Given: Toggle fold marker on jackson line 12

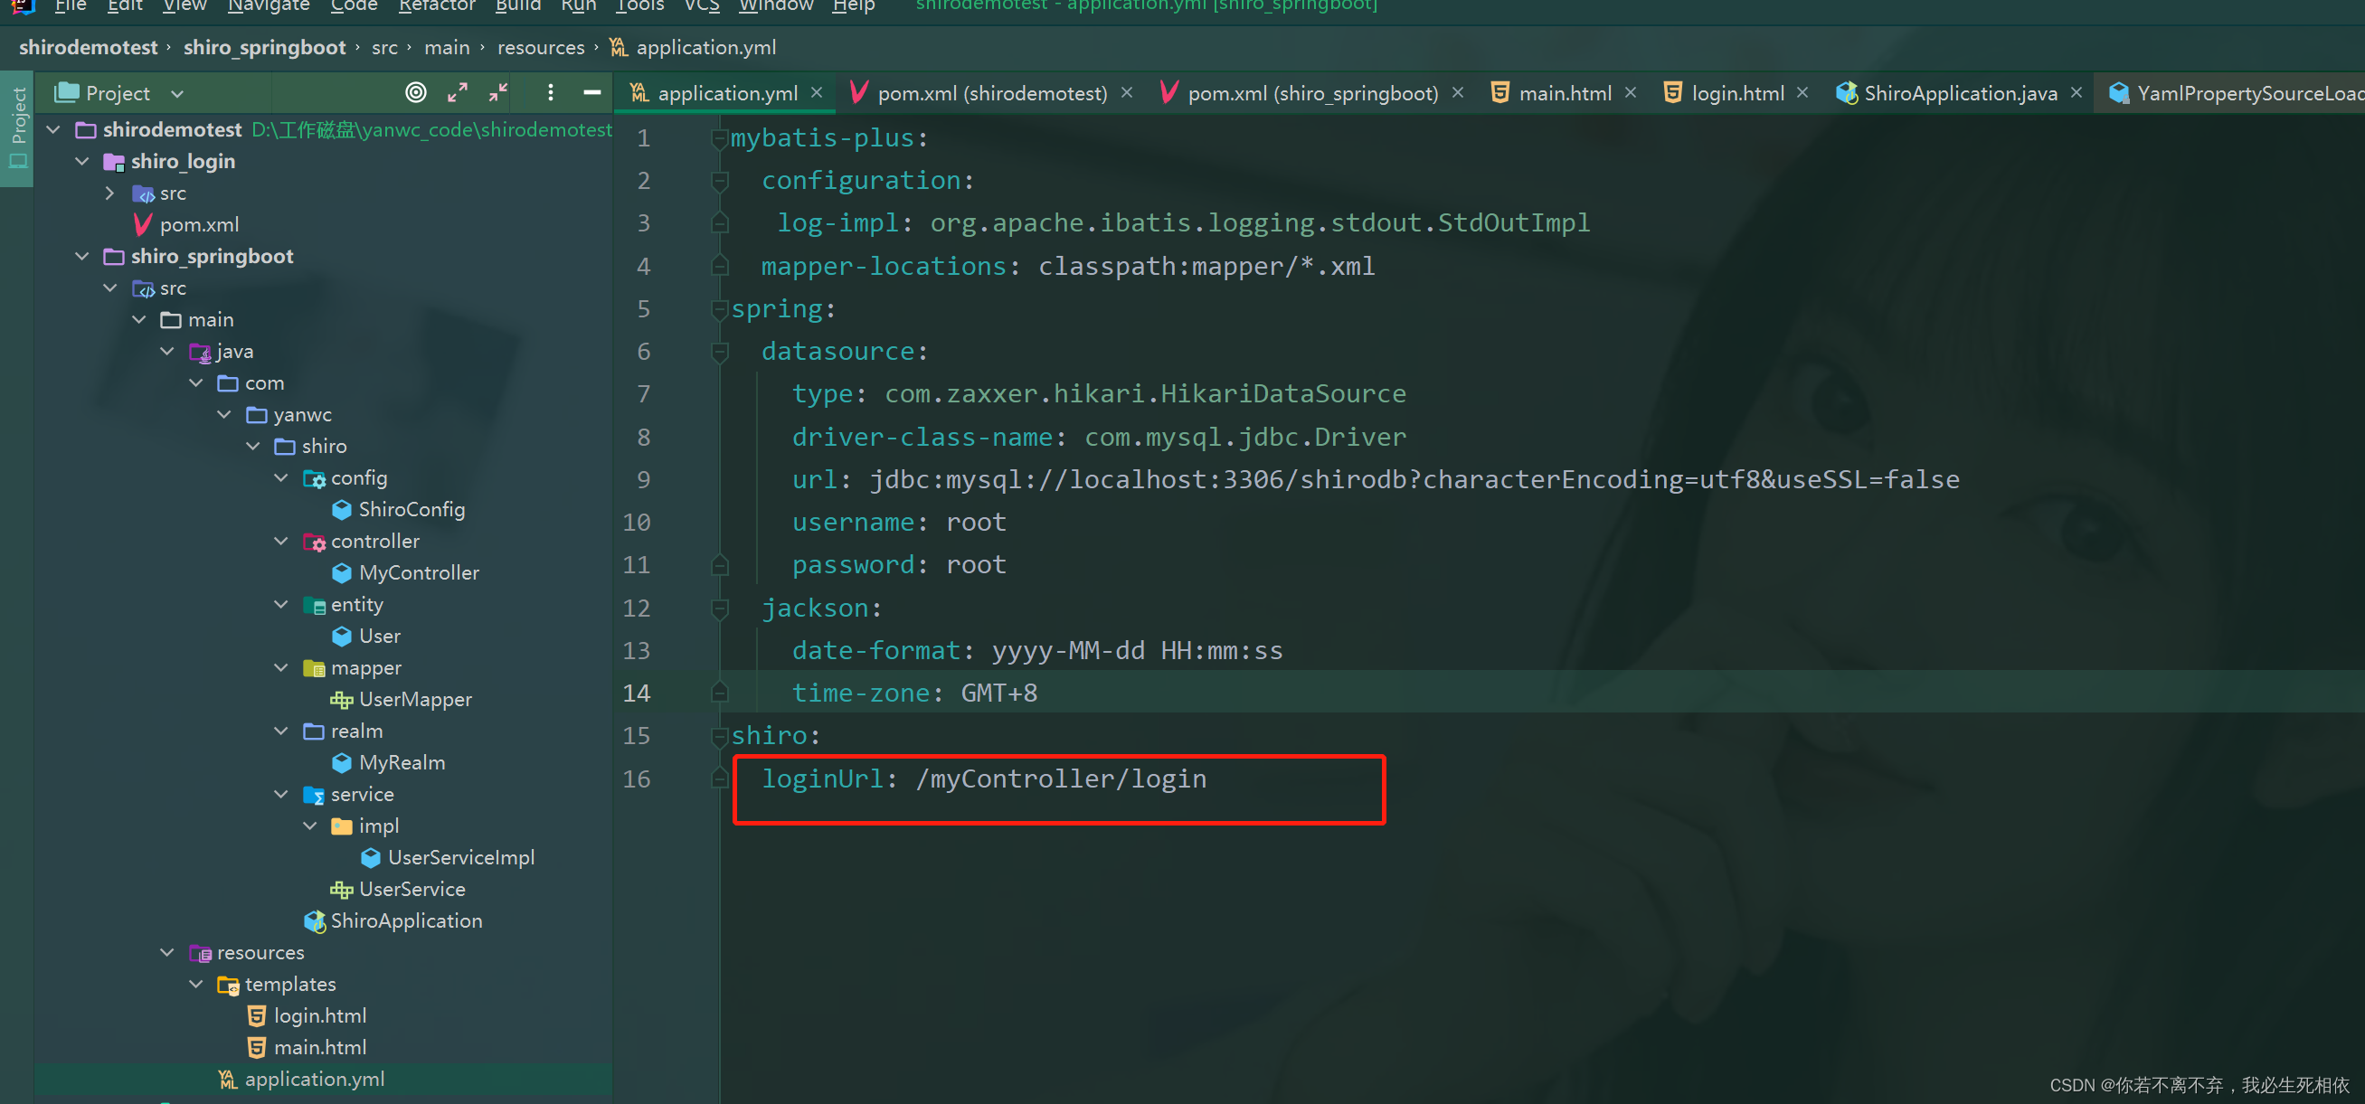Looking at the screenshot, I should [x=720, y=608].
